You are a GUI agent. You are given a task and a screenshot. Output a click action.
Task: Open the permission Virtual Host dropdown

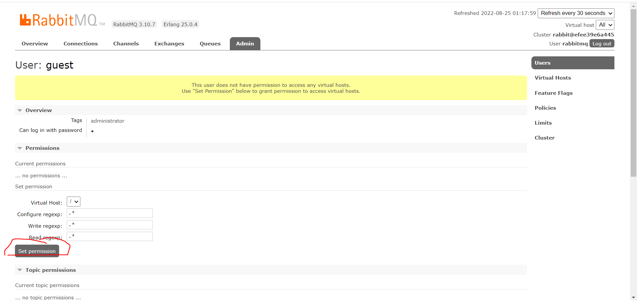[73, 202]
